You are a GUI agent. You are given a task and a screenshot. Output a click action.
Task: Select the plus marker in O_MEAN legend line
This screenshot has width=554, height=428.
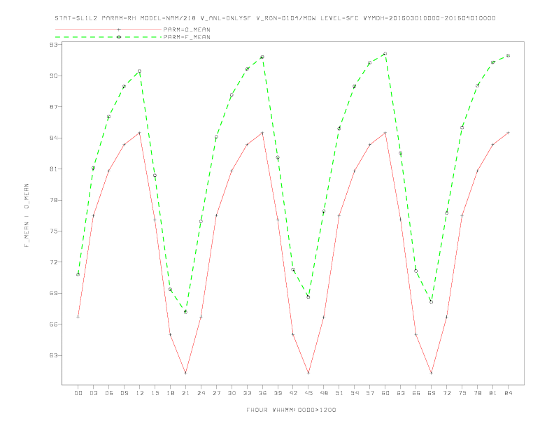(119, 29)
